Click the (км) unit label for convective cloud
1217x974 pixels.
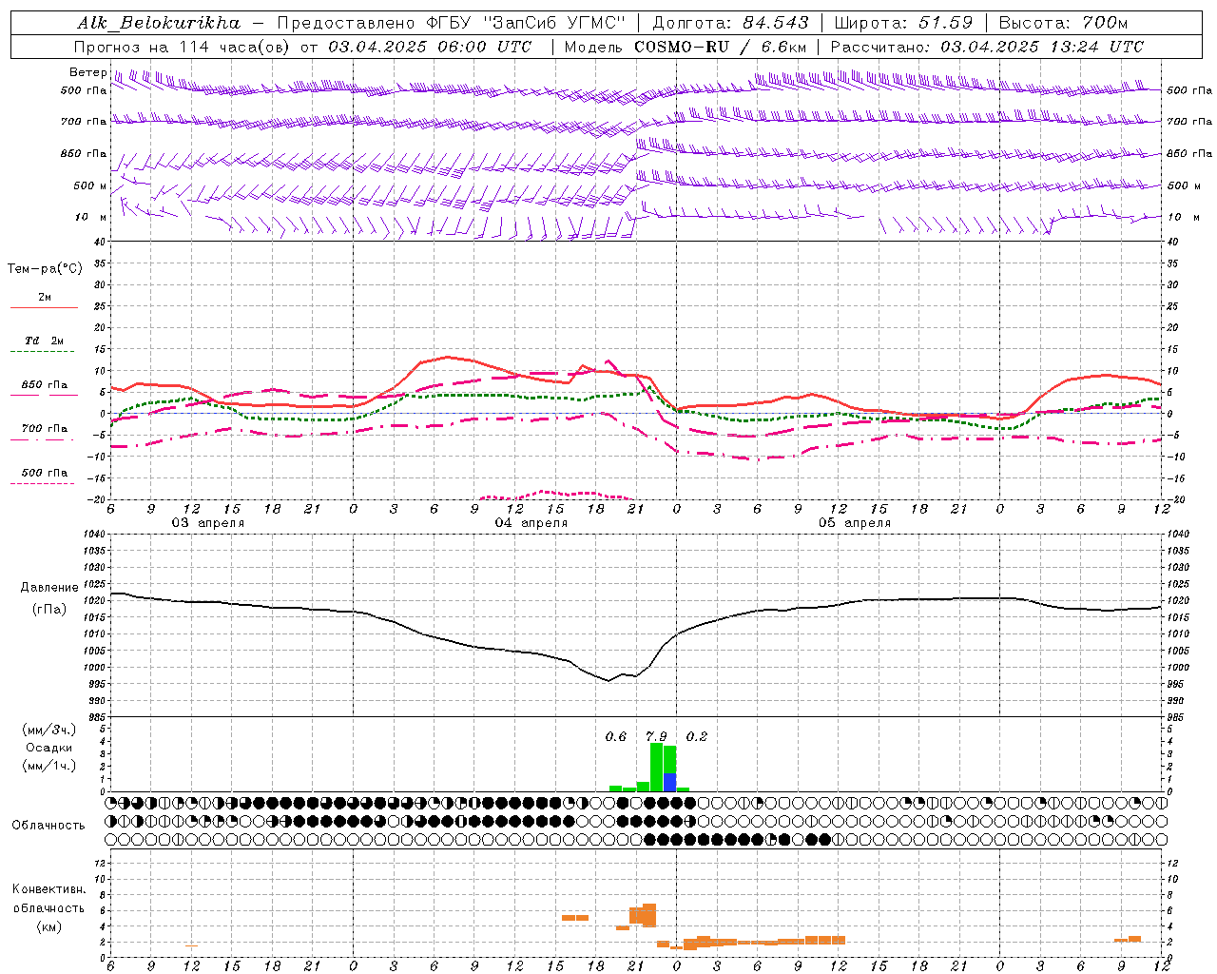click(48, 926)
